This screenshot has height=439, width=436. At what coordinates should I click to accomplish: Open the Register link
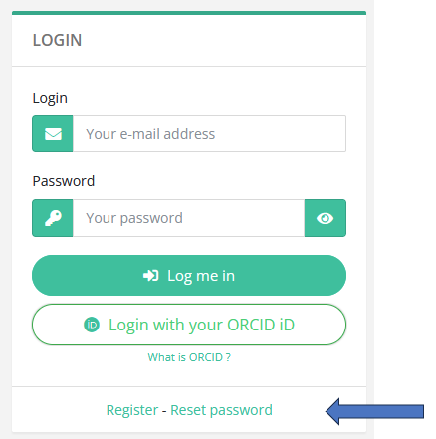[x=132, y=410]
